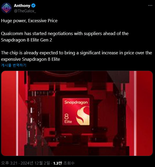Click the blue verified badge
The height and width of the screenshot is (167, 155).
34,6
